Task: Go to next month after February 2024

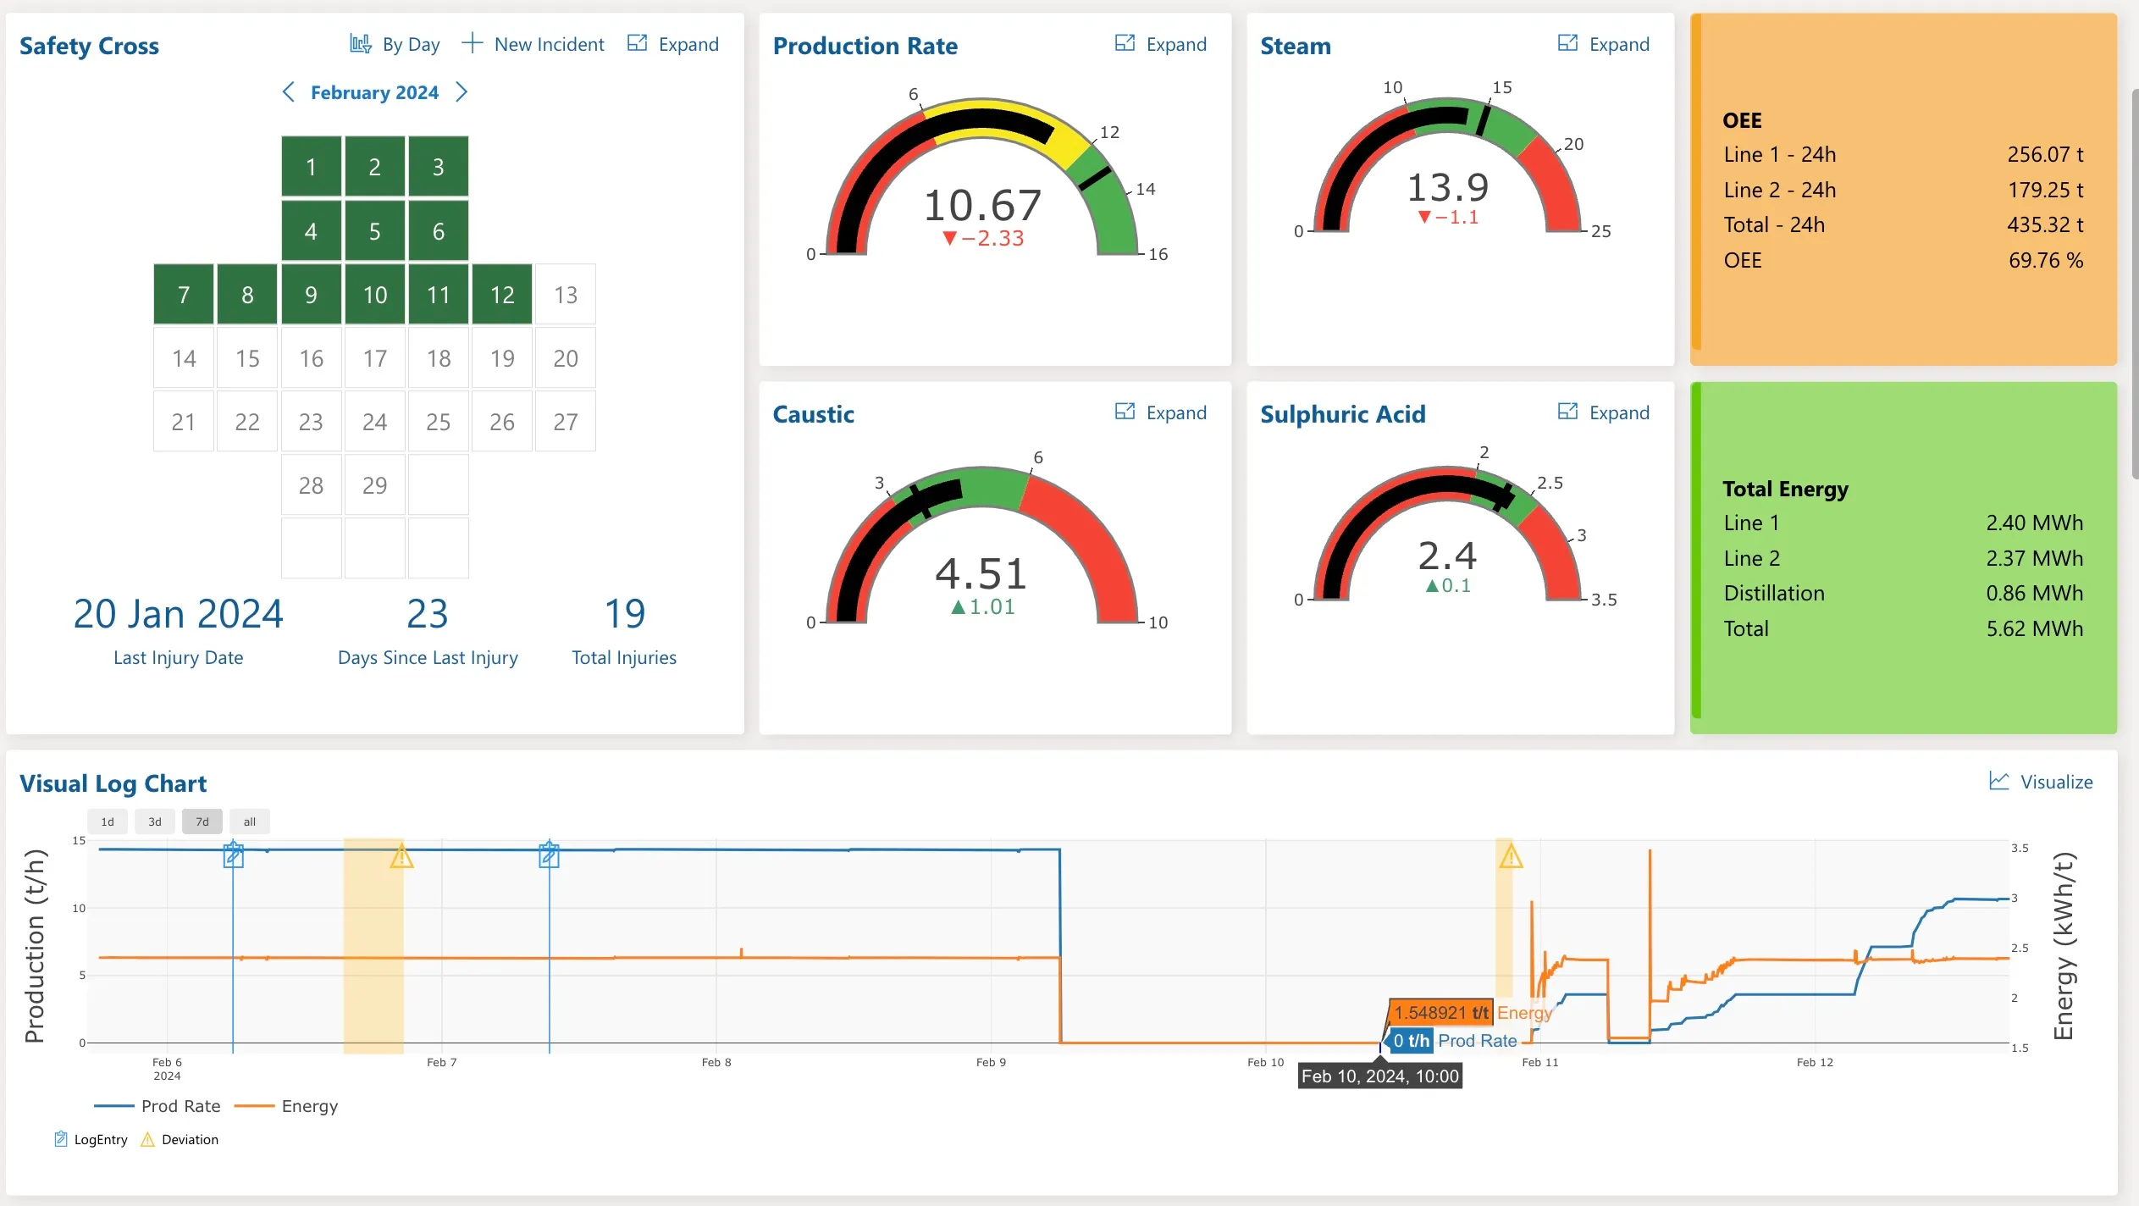Action: pyautogui.click(x=462, y=92)
